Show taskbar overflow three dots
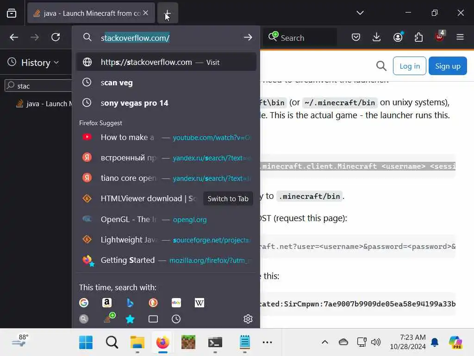Viewport: 474px width, 356px height. pyautogui.click(x=267, y=343)
